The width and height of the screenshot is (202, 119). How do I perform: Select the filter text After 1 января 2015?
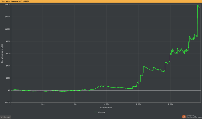click(x=18, y=1)
